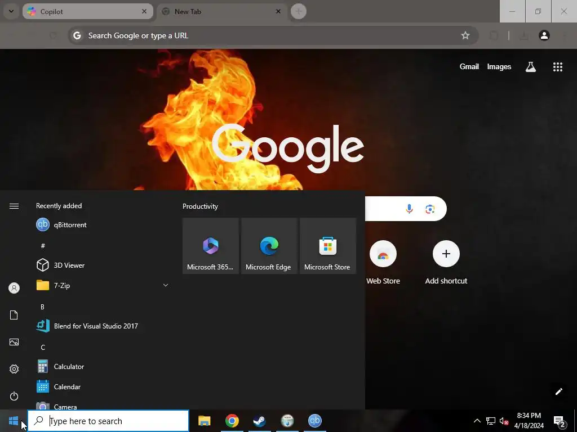Start voice search with the microphone
This screenshot has height=432, width=577.
tap(409, 209)
